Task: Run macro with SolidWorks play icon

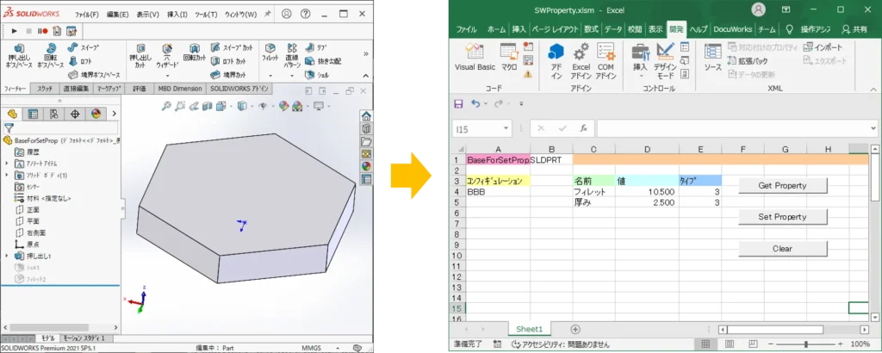Action: (x=16, y=31)
